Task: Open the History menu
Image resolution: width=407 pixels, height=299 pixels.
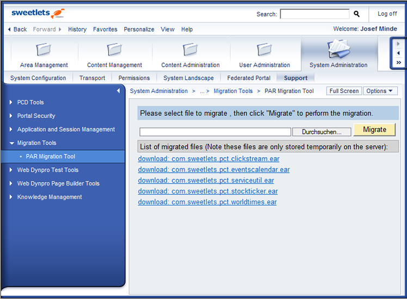Action: [x=77, y=29]
